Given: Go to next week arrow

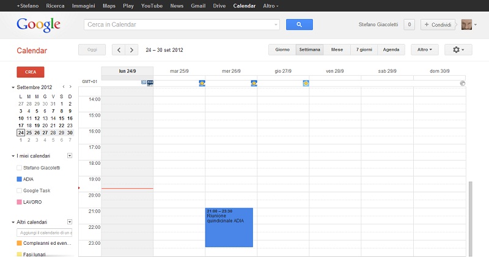Looking at the screenshot, I should tap(131, 50).
